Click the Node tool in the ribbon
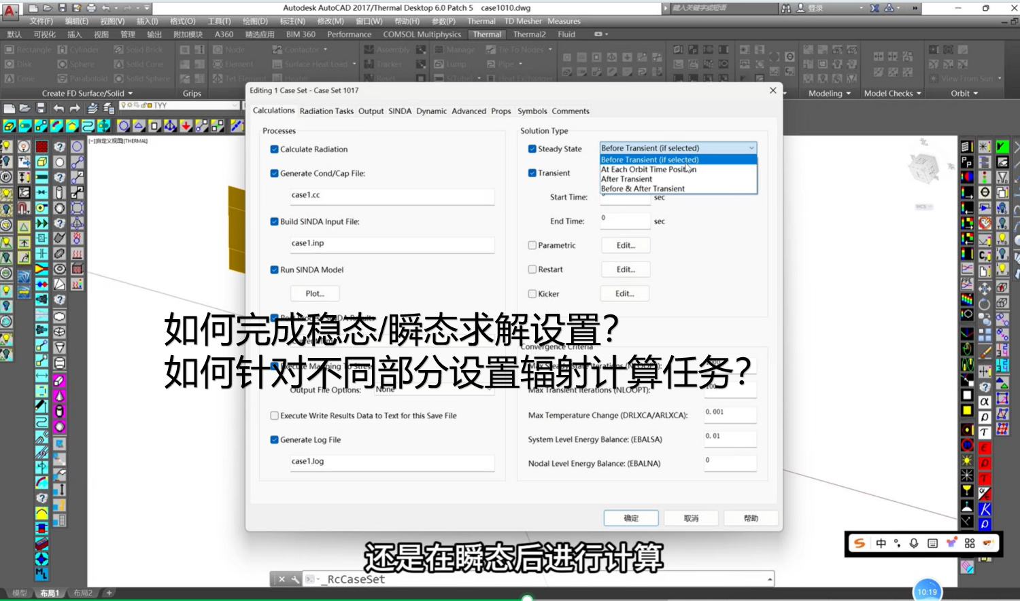This screenshot has width=1020, height=601. click(229, 50)
